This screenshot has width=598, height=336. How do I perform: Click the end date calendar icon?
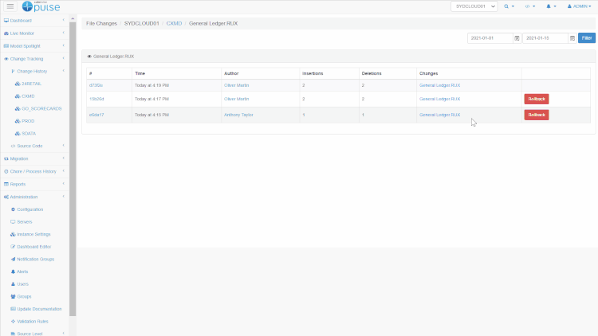click(572, 38)
